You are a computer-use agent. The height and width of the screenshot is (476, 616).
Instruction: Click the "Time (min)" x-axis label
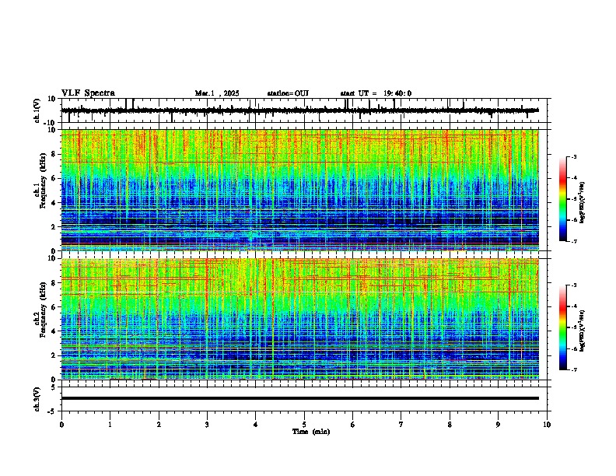tap(311, 432)
